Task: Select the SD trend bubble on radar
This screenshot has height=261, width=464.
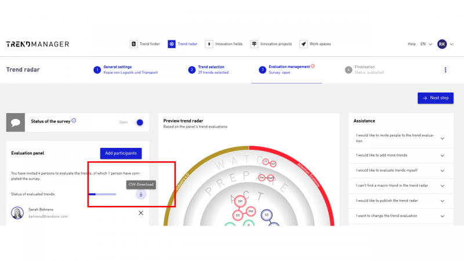Action: (x=266, y=215)
